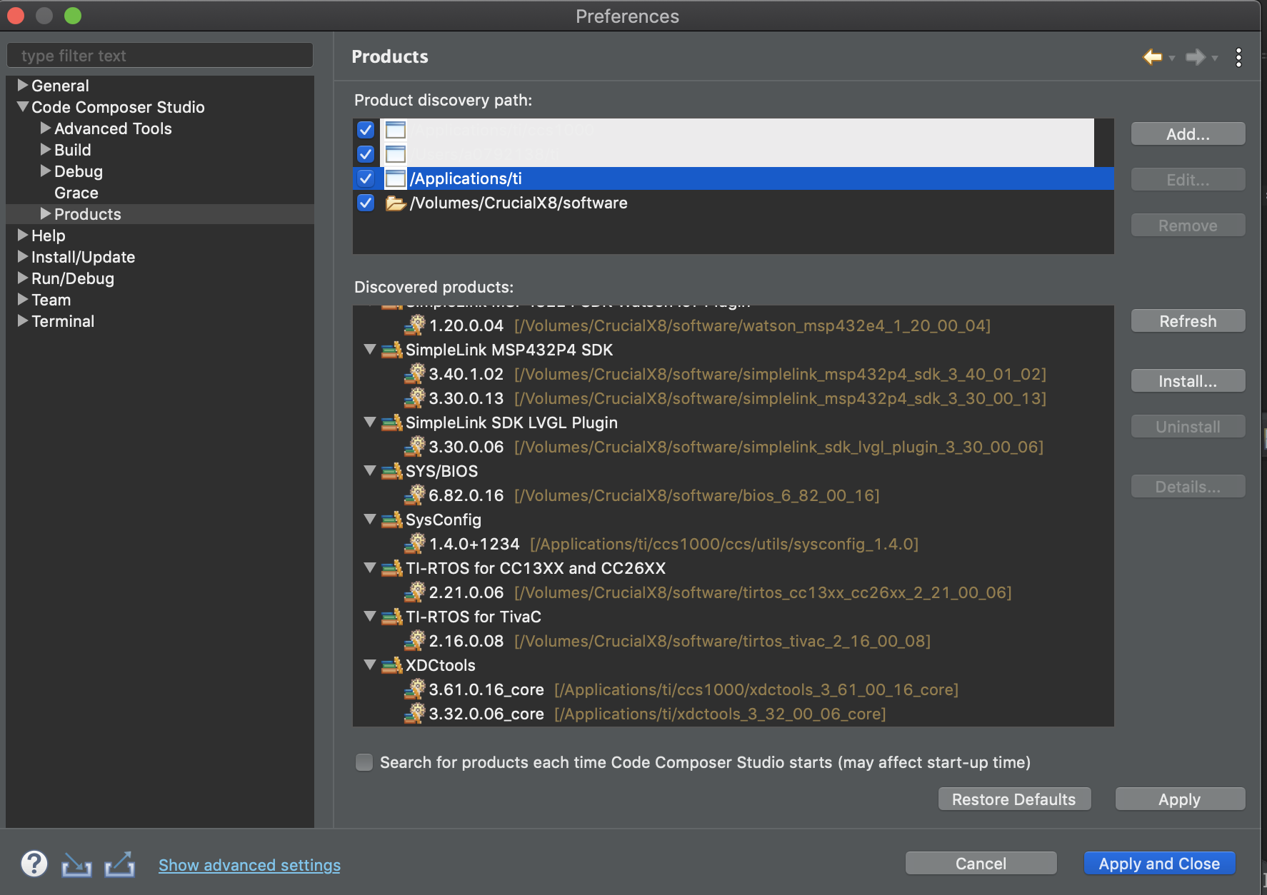Open the back history dropdown arrow

click(x=1171, y=58)
